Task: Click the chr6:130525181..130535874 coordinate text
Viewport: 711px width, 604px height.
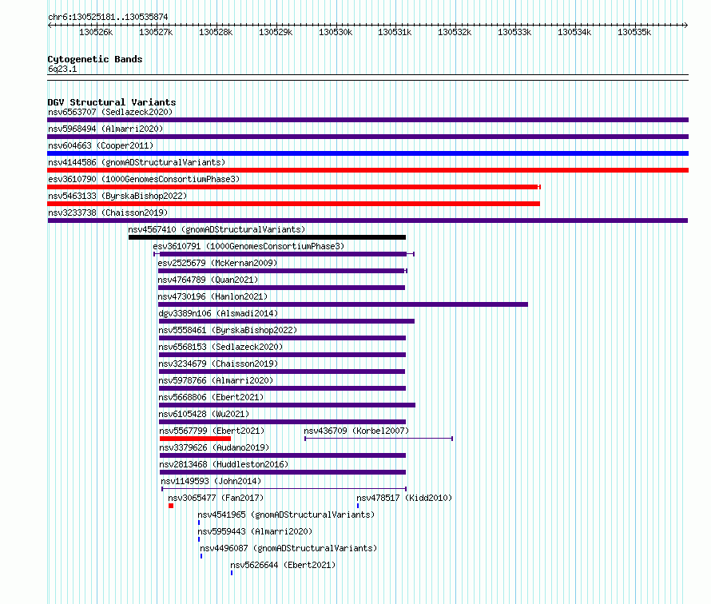Action: click(108, 18)
